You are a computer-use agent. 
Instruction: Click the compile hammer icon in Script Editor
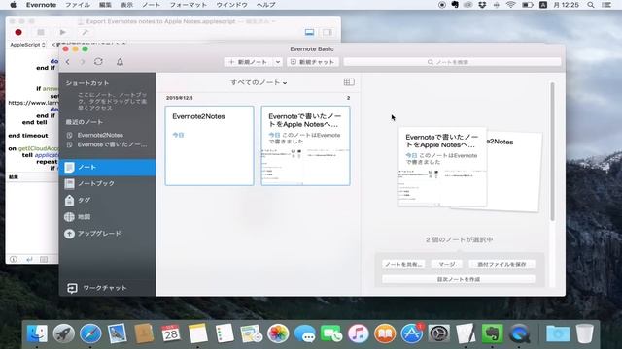click(85, 32)
